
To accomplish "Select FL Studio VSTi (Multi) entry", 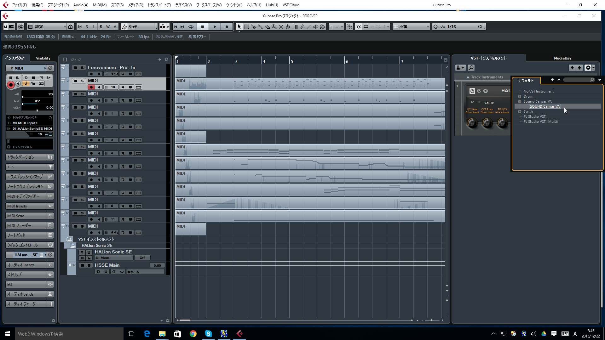I will (x=540, y=122).
